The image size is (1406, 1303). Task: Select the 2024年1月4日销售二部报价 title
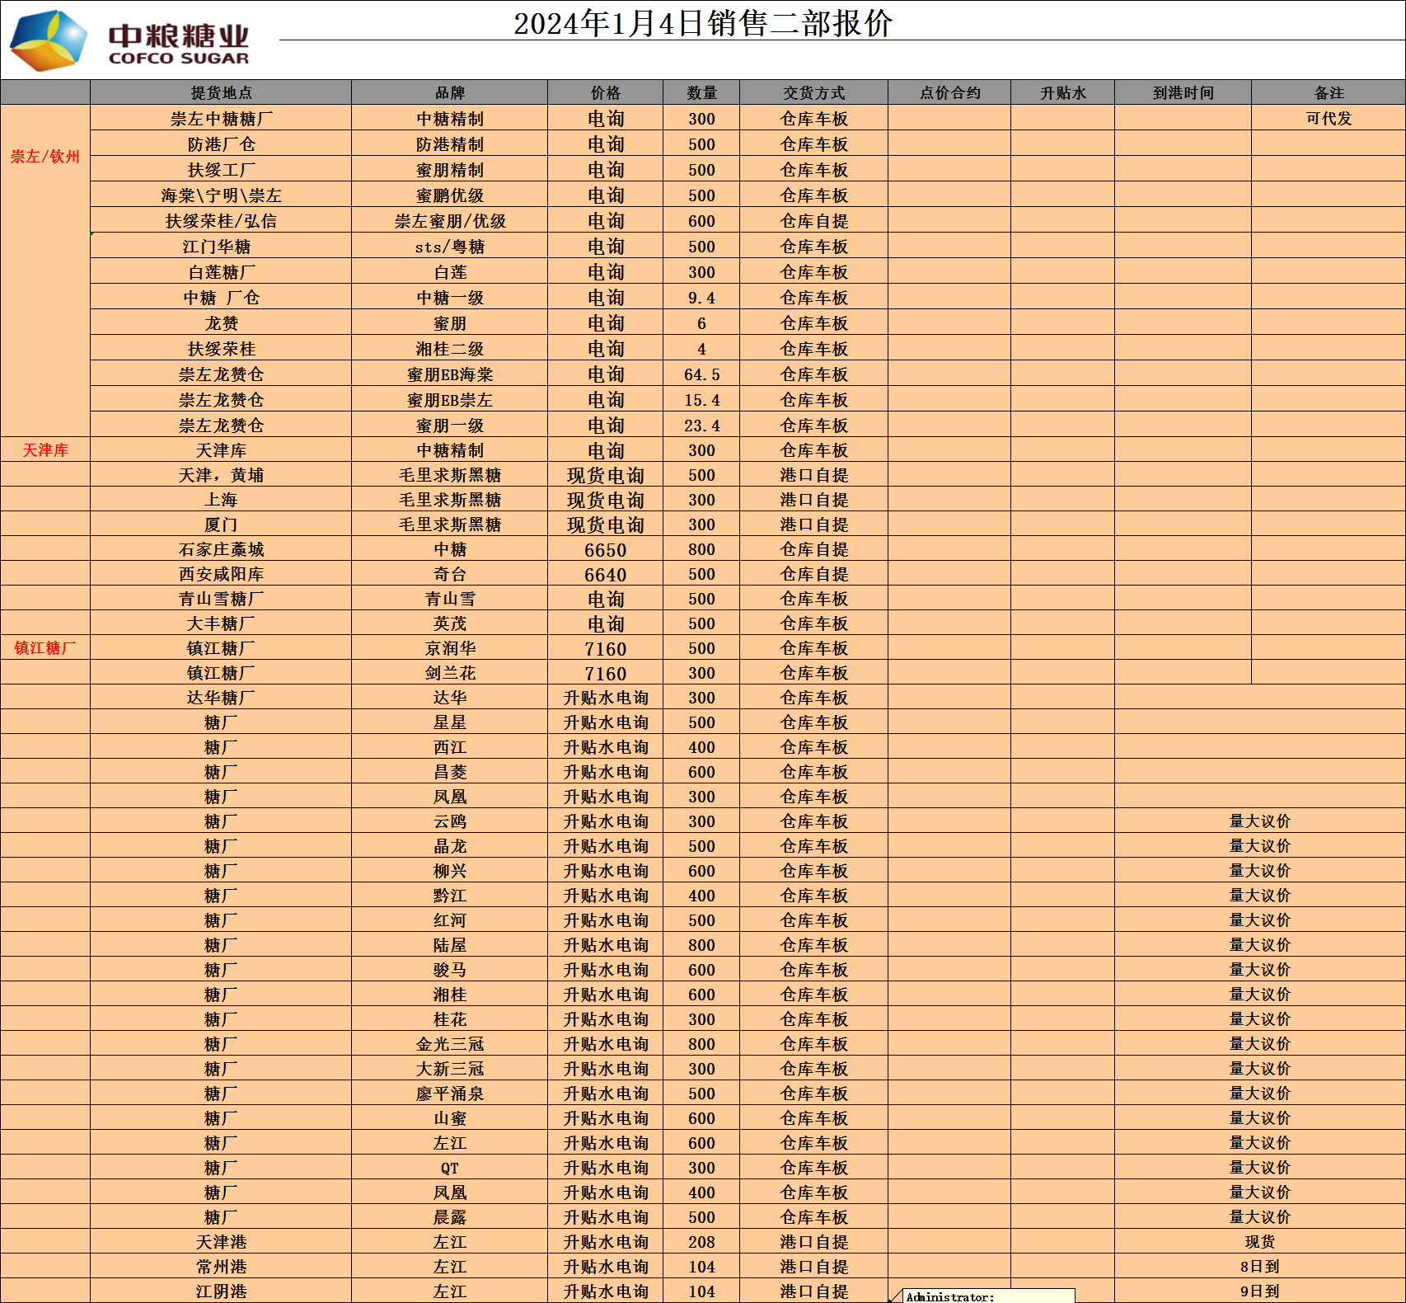click(x=702, y=23)
